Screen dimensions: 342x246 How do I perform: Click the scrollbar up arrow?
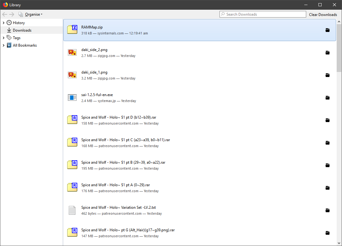(339, 22)
